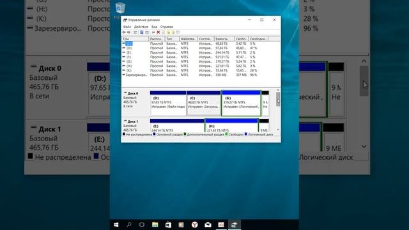Click the Распол... column header
The height and width of the screenshot is (230, 409).
point(157,39)
